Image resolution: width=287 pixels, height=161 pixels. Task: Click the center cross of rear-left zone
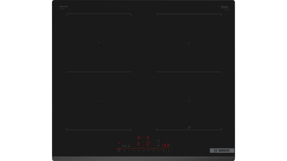click(99, 43)
